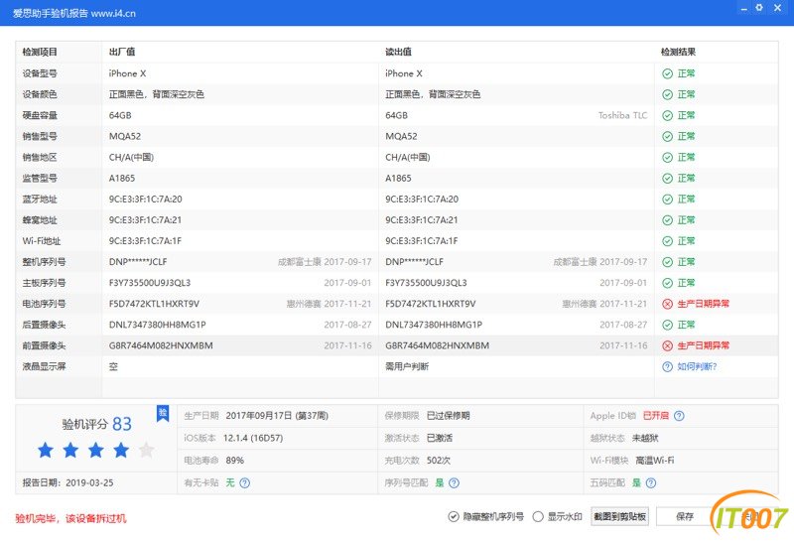Click red message 验机完毕，该设备拆过机

(70, 519)
